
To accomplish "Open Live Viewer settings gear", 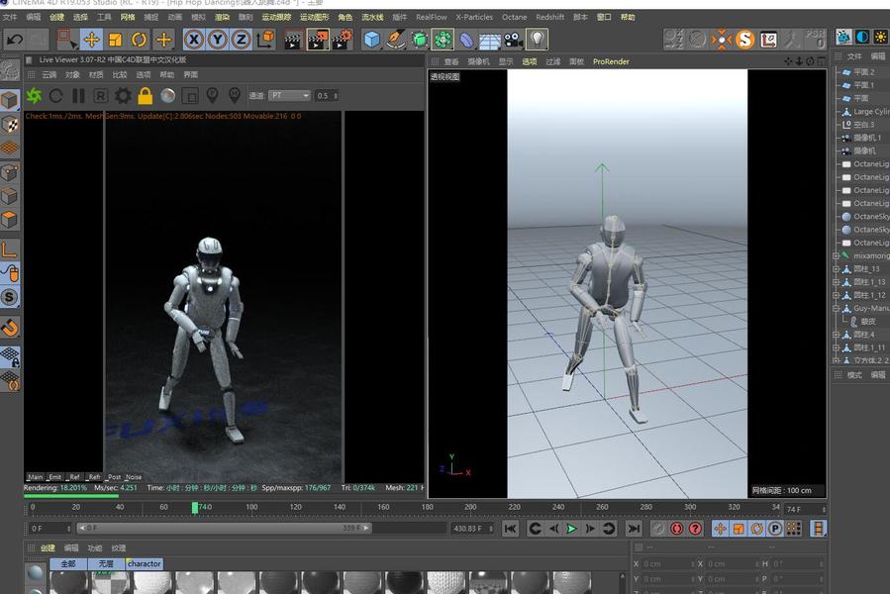I will [123, 95].
